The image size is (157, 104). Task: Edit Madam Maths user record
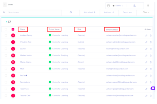pos(146,56)
